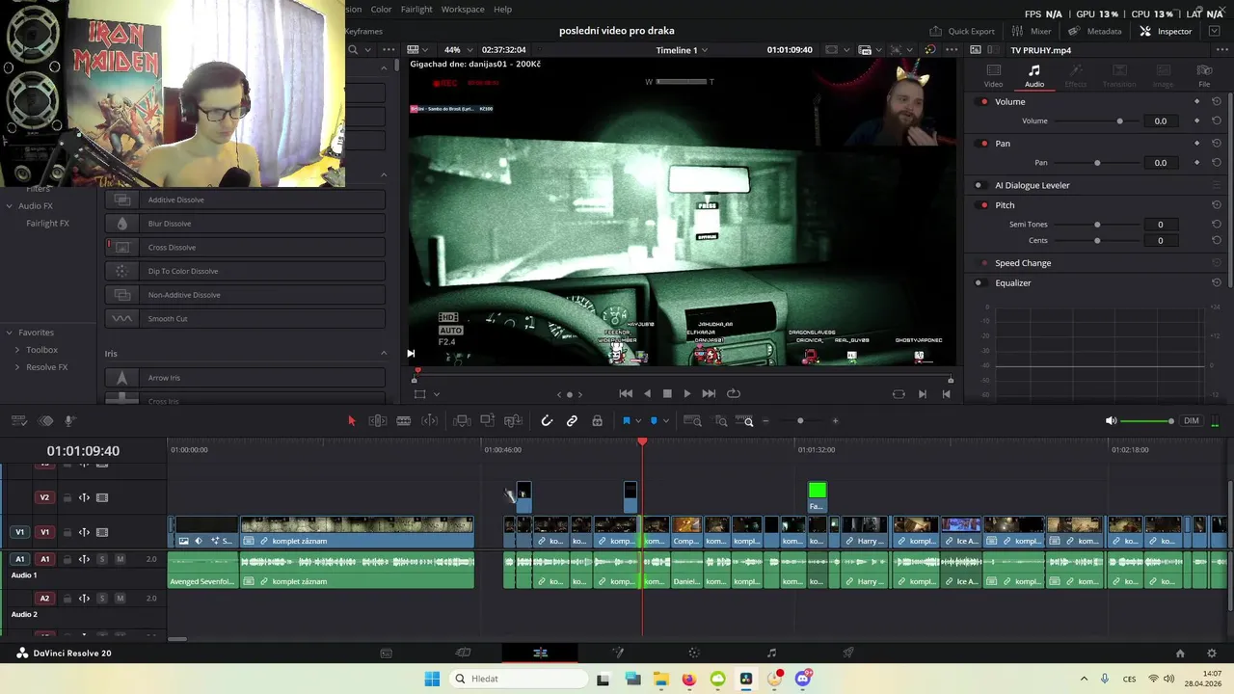Zoom to fit the full timeline extent

692,421
